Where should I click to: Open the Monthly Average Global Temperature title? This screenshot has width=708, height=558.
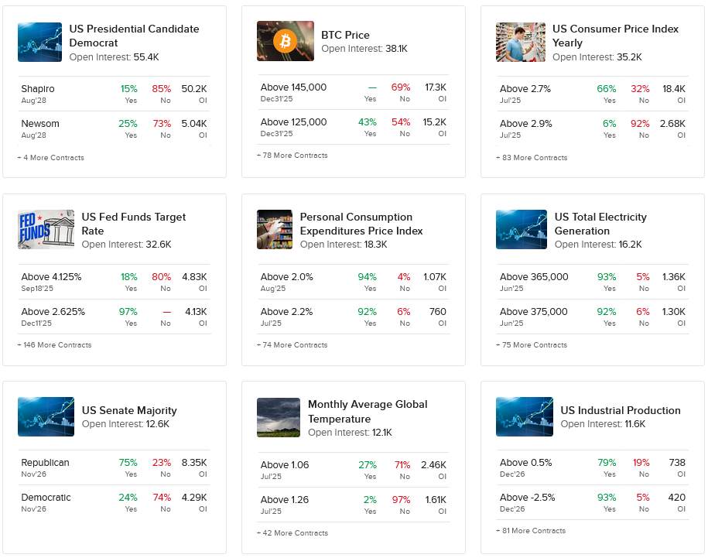coord(368,412)
